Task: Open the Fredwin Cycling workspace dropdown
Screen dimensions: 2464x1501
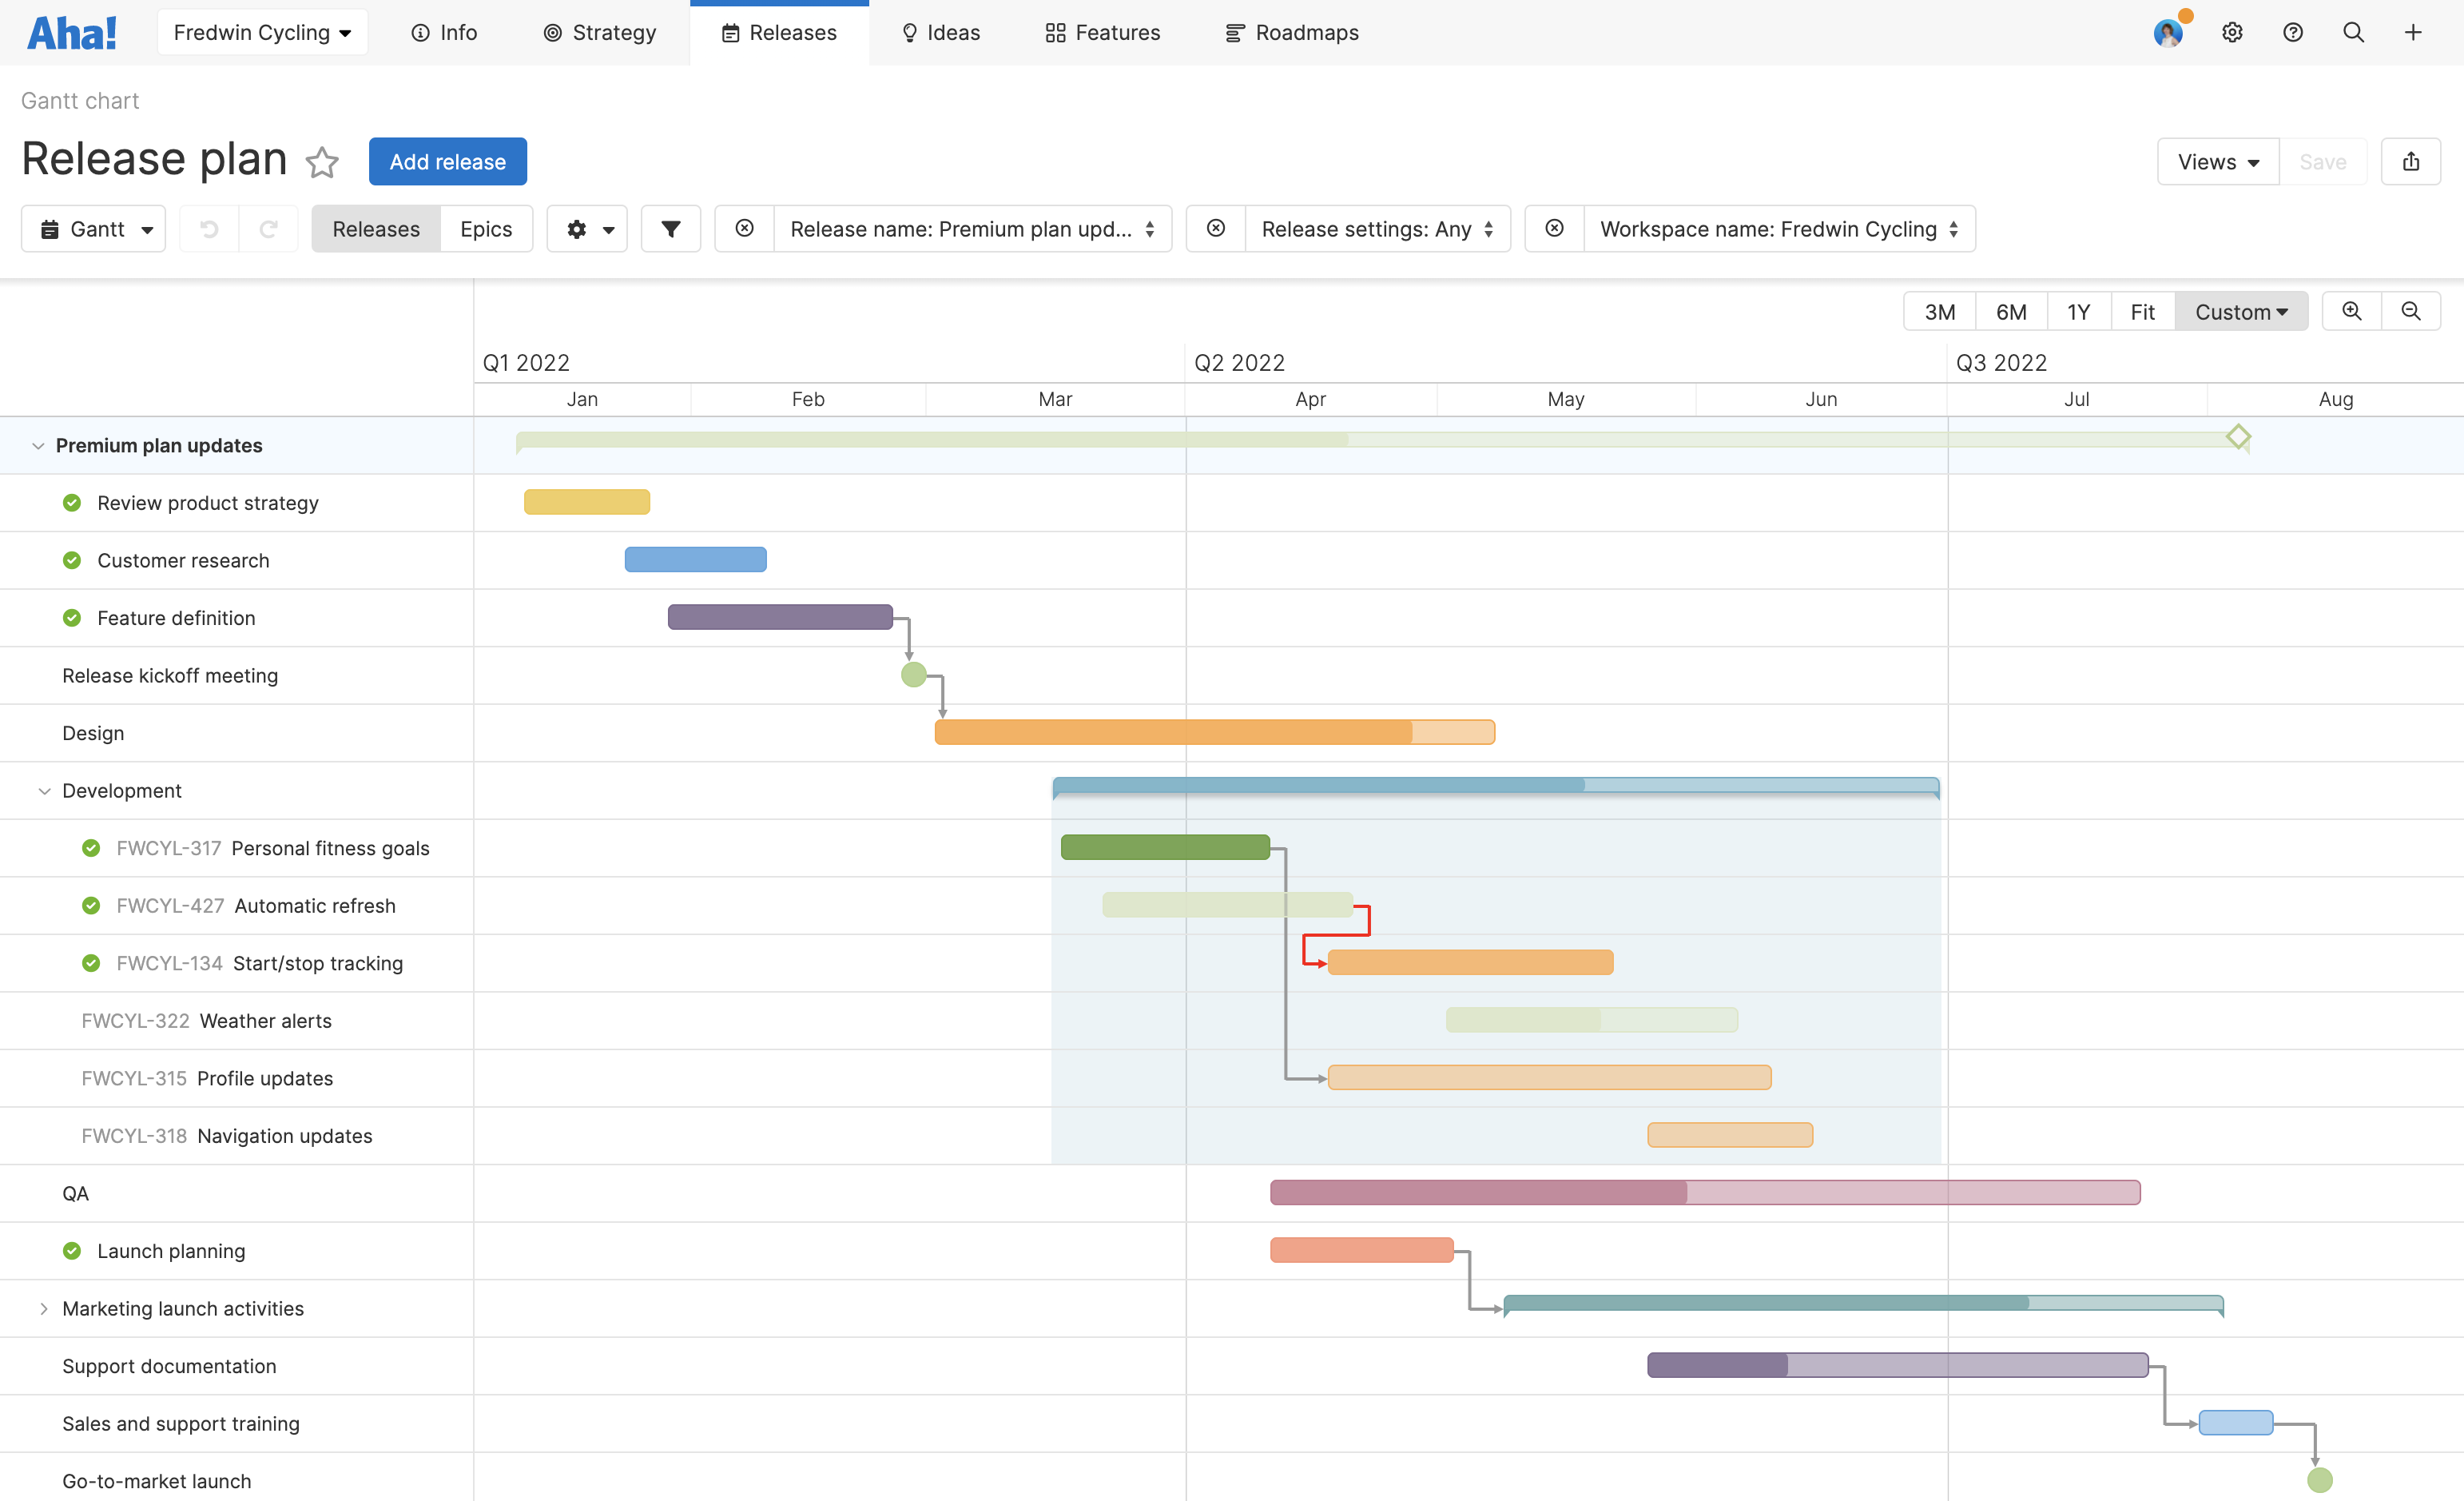Action: pyautogui.click(x=262, y=31)
